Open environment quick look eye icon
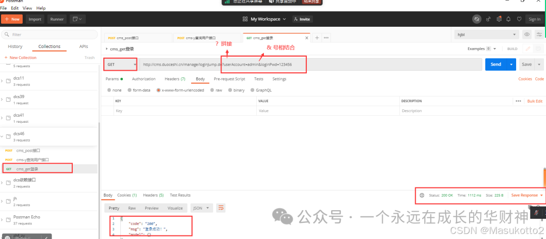The height and width of the screenshot is (239, 546). (527, 34)
